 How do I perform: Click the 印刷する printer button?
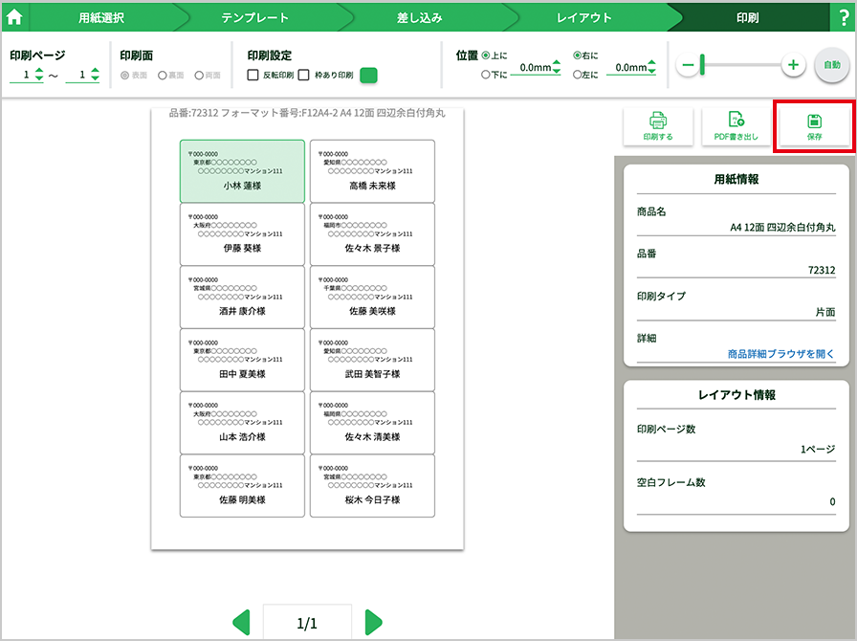[x=658, y=126]
